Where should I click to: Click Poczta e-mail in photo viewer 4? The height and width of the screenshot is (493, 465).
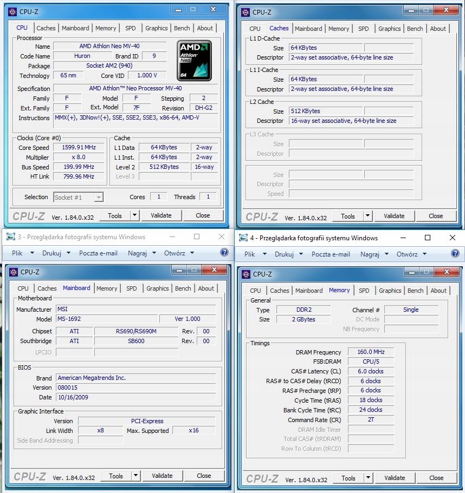331,254
